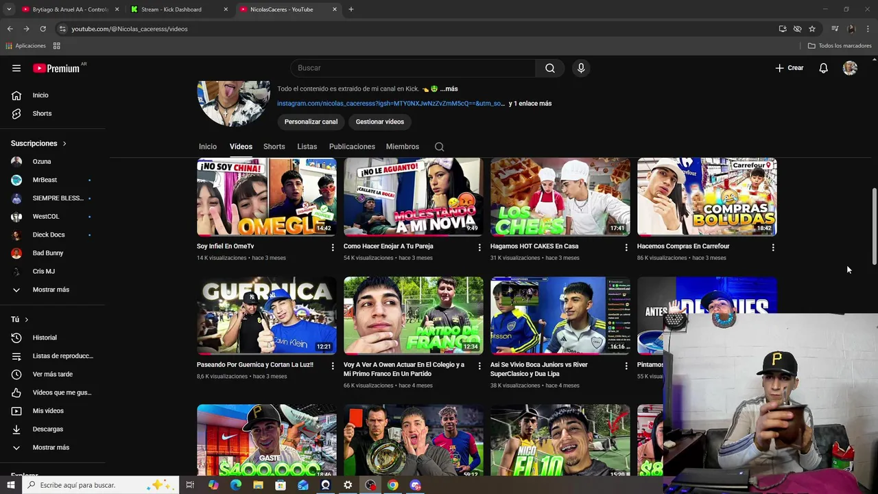The image size is (878, 494).
Task: Open a new browser tab
Action: tap(351, 10)
